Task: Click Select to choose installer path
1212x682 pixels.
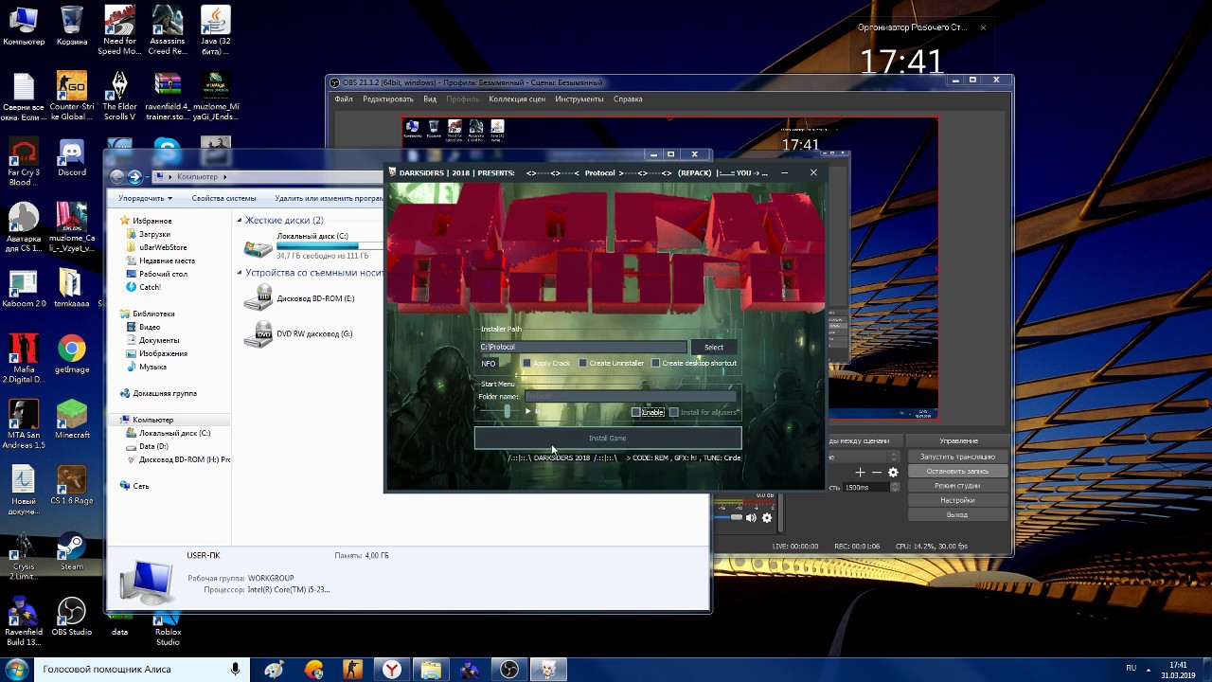Action: click(x=714, y=347)
